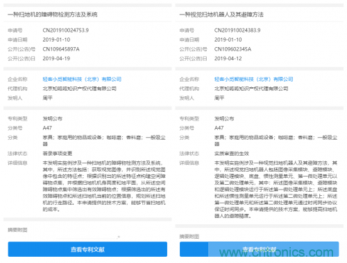Click the left card's classification number A47

click(47, 128)
